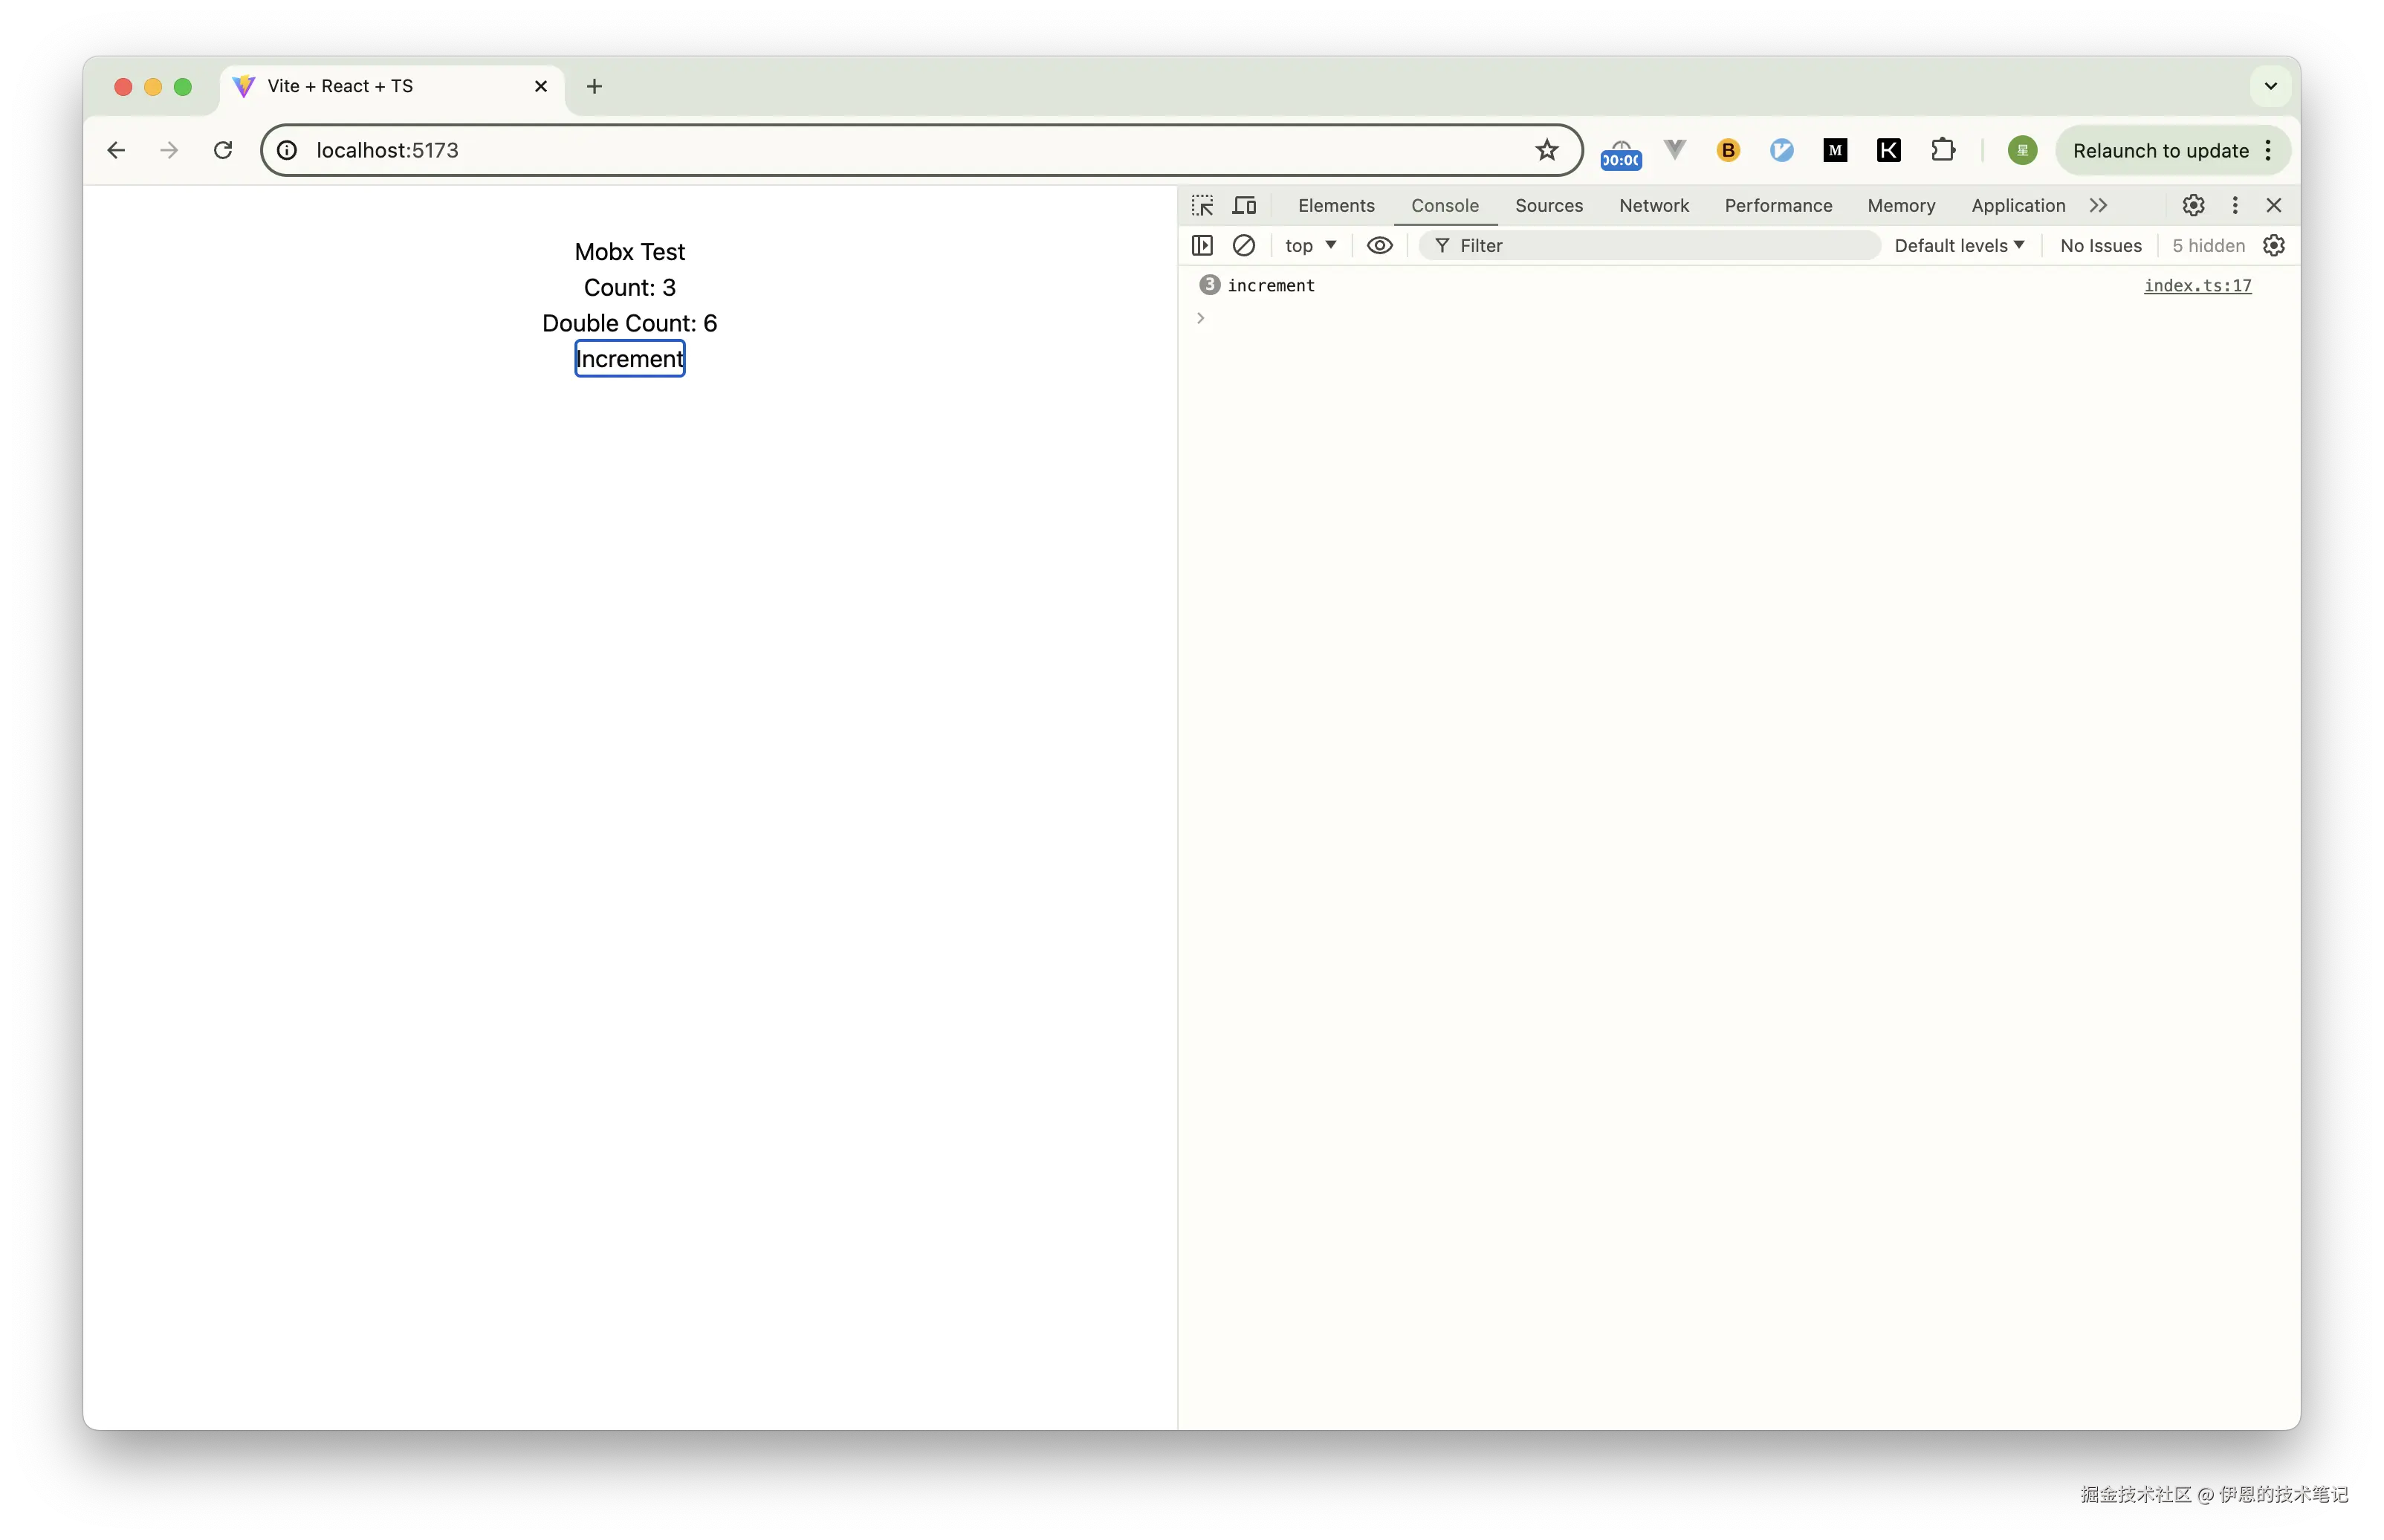Open DevTools settings gear
The width and height of the screenshot is (2384, 1540).
[x=2192, y=205]
